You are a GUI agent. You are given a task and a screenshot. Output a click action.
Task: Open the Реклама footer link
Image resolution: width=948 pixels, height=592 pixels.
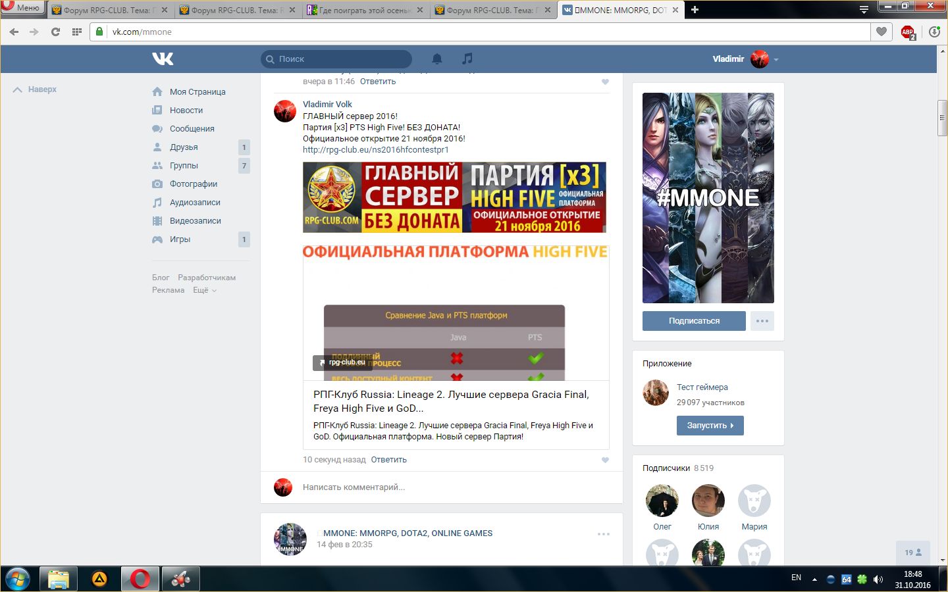click(169, 290)
